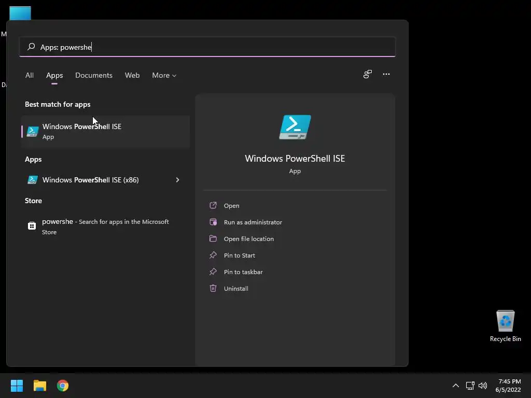Show hidden tray icons chevron
Screen dimensions: 531x398
pos(456,386)
